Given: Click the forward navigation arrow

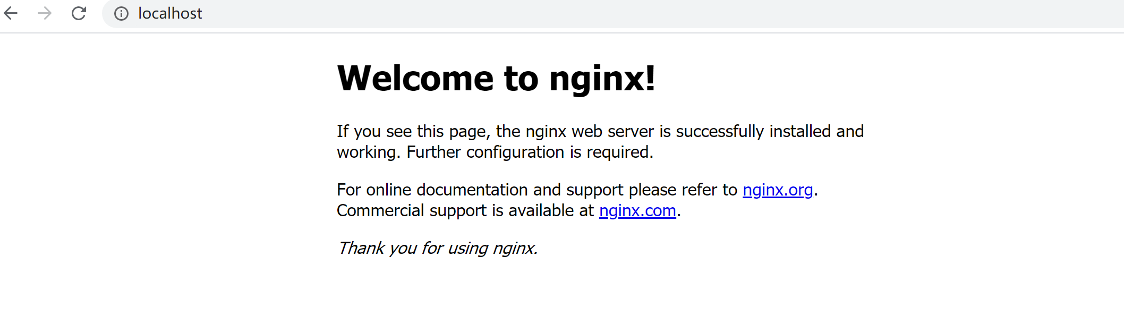Looking at the screenshot, I should tap(45, 13).
